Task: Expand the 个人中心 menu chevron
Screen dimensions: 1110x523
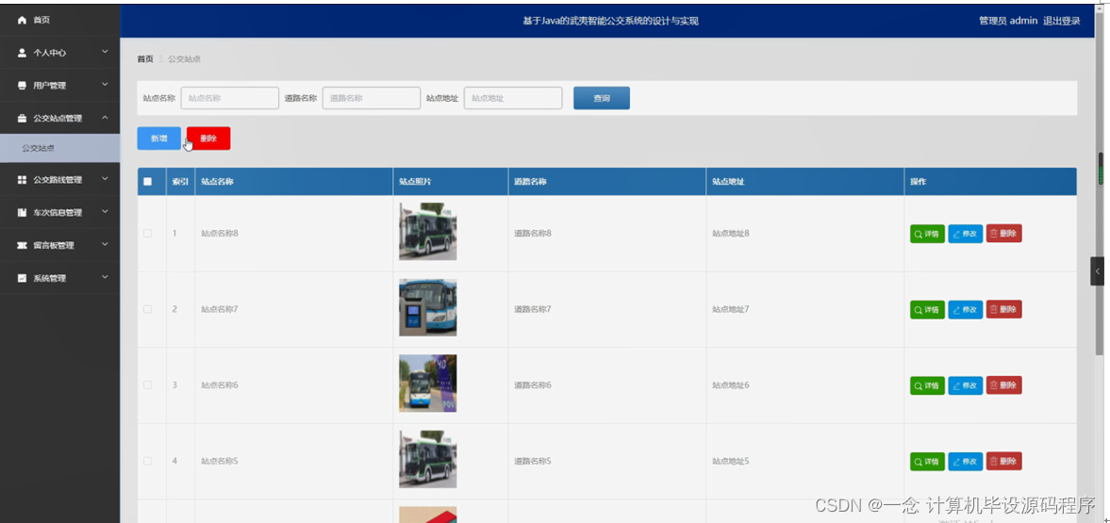Action: click(x=105, y=52)
